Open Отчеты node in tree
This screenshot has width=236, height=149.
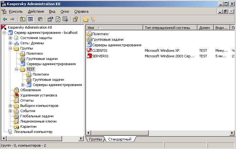(27, 100)
